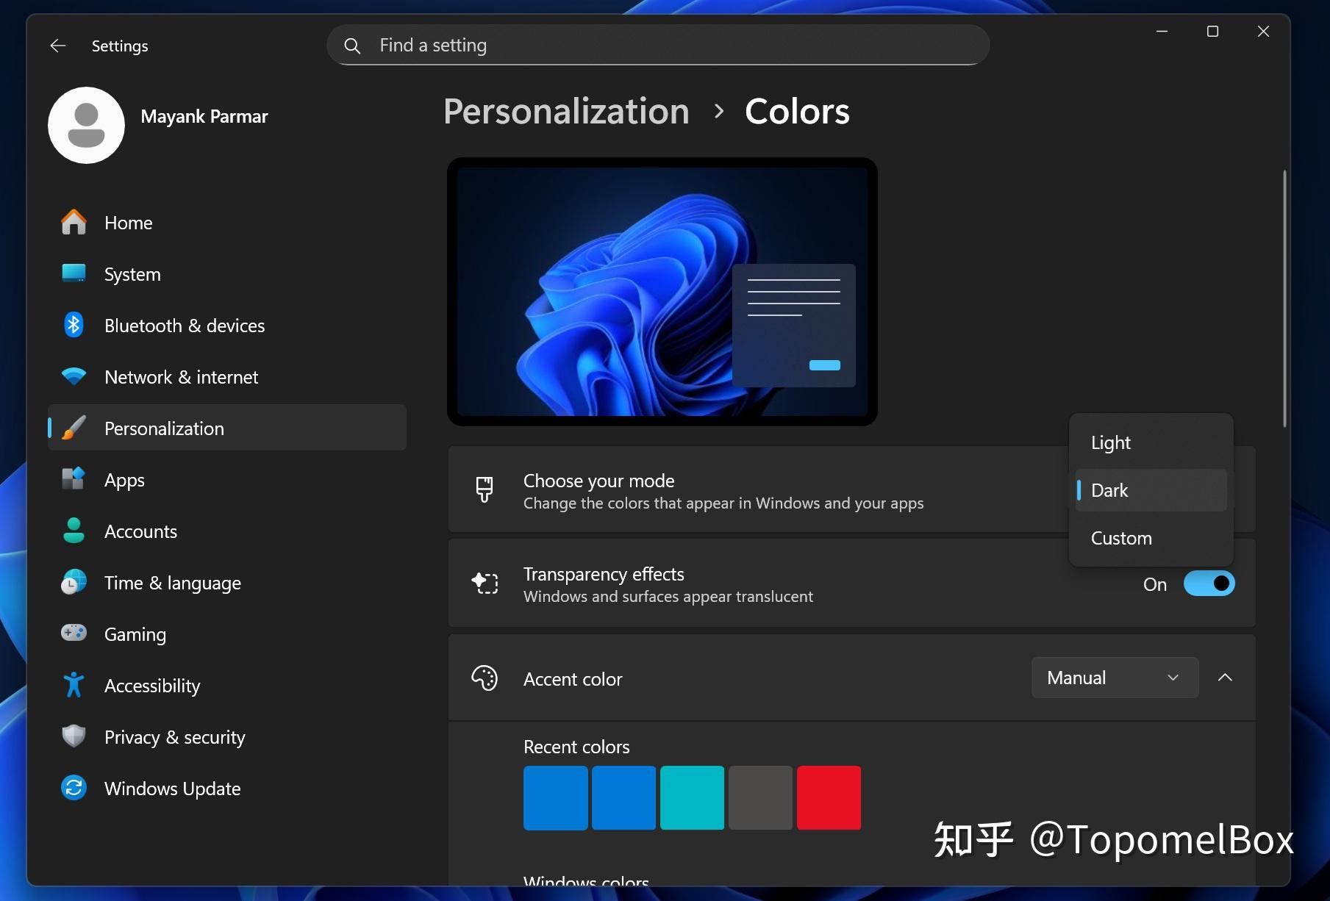
Task: Click the System monitor icon
Action: click(x=74, y=273)
